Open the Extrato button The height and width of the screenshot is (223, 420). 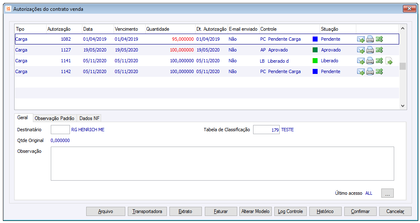pyautogui.click(x=185, y=211)
